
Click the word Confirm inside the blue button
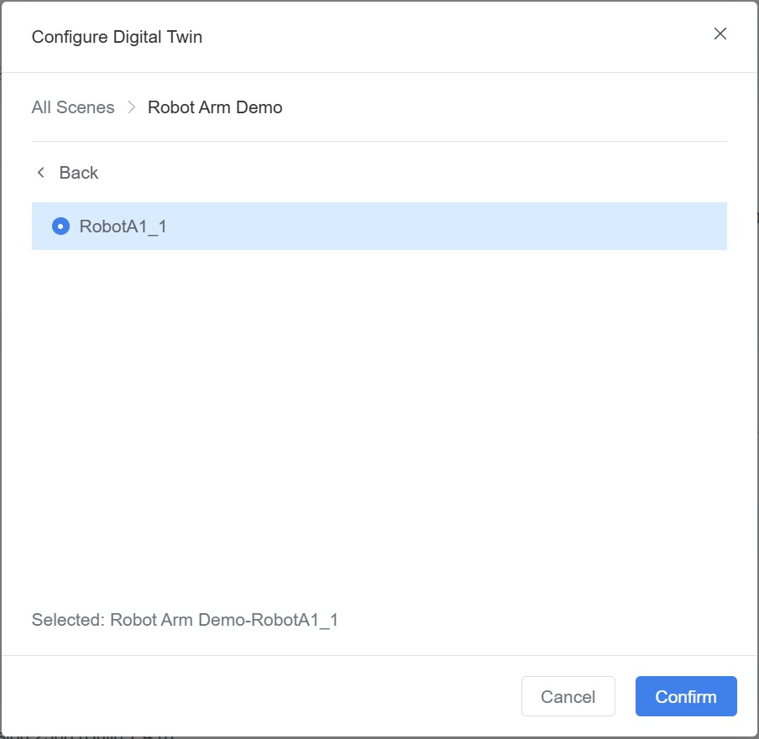(686, 697)
